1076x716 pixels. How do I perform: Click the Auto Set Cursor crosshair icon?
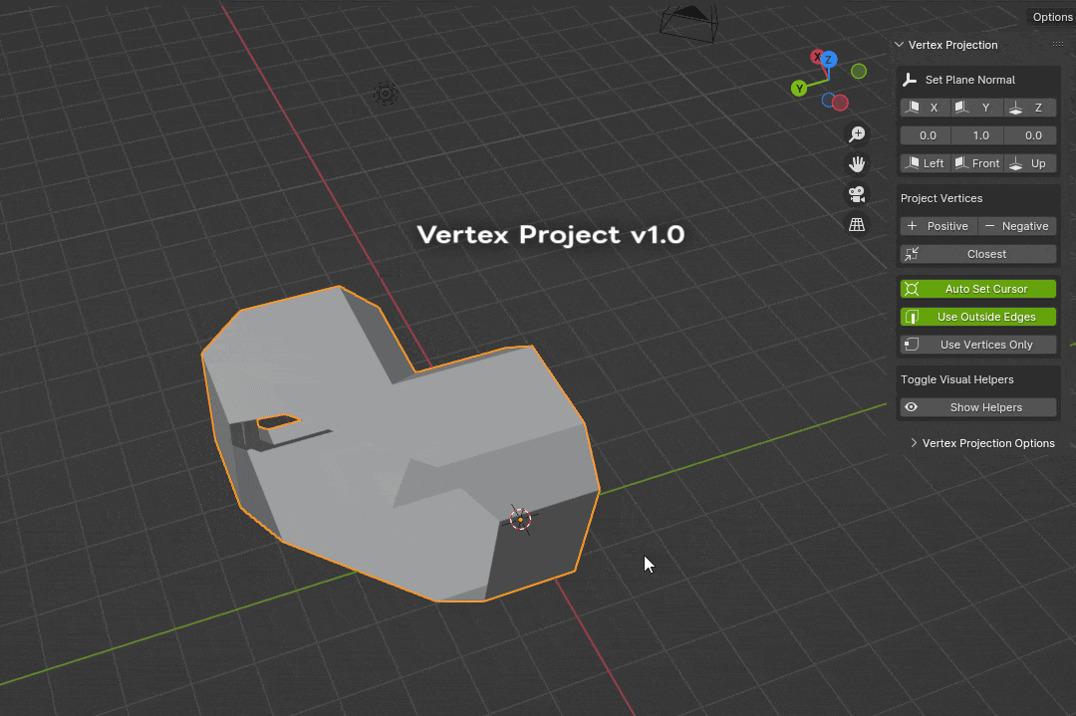(912, 289)
